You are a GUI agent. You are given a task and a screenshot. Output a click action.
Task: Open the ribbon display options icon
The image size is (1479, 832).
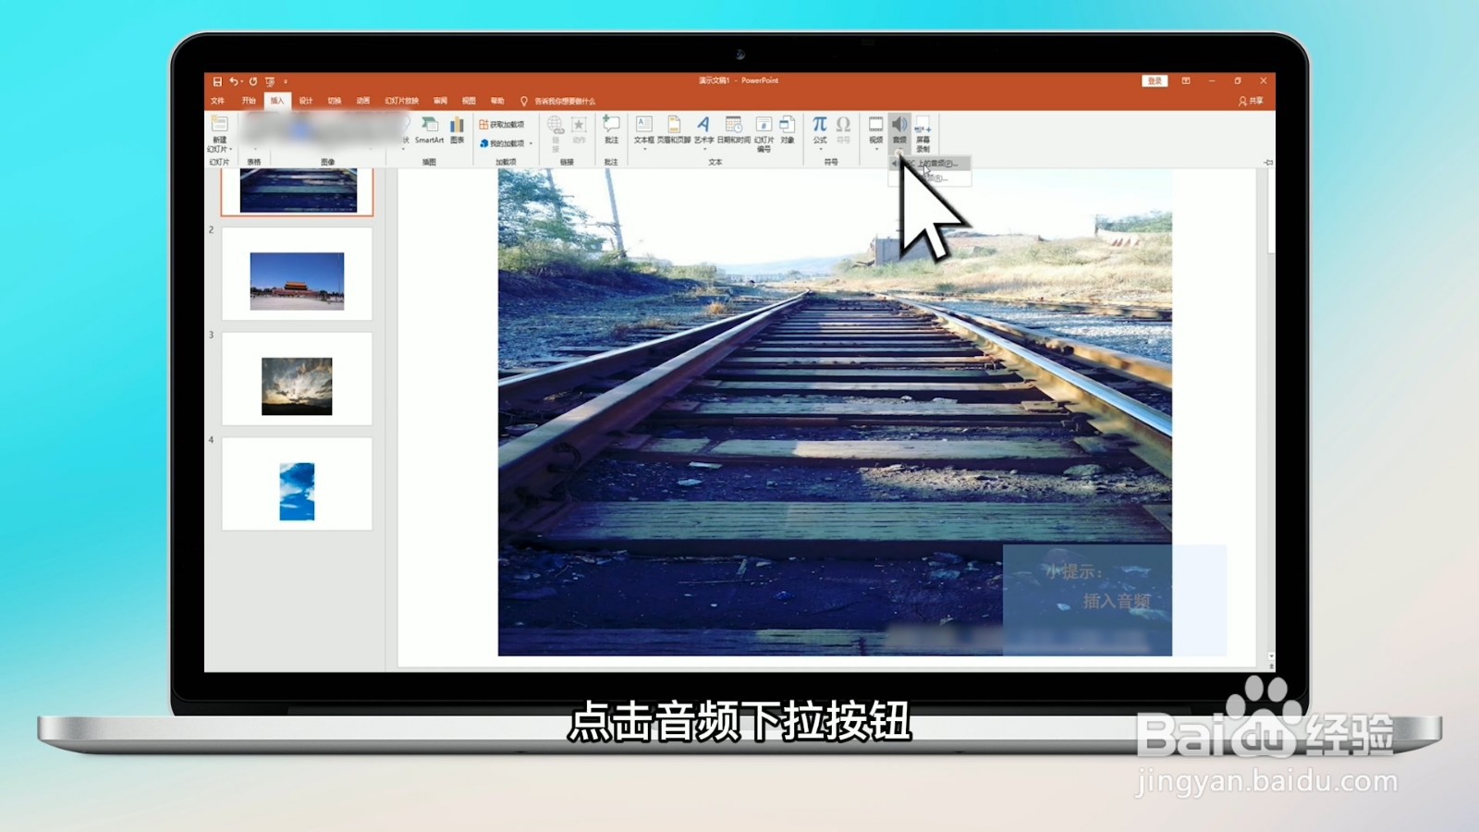[x=1186, y=81]
